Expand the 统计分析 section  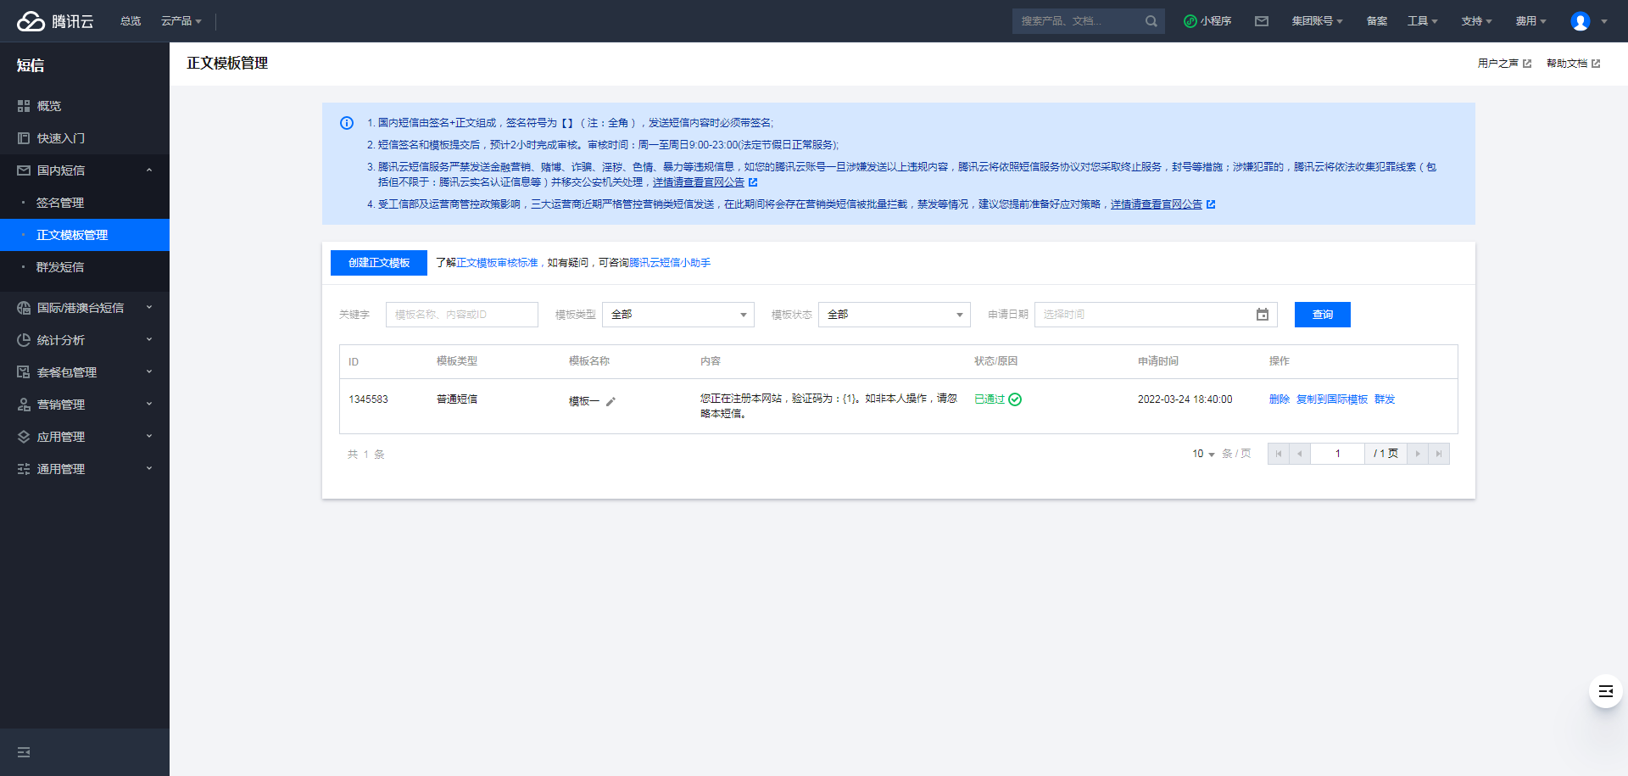coord(85,340)
